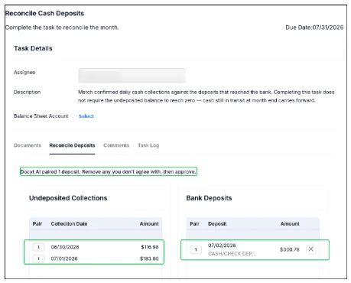The image size is (351, 283).
Task: Click Pair header in Undeposited Collections
Action: pyautogui.click(x=37, y=223)
